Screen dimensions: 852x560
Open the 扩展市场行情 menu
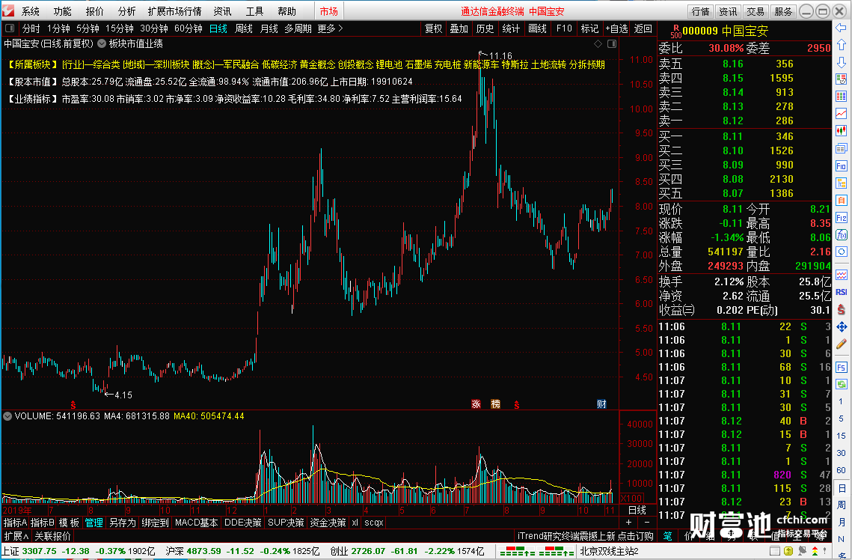click(174, 11)
